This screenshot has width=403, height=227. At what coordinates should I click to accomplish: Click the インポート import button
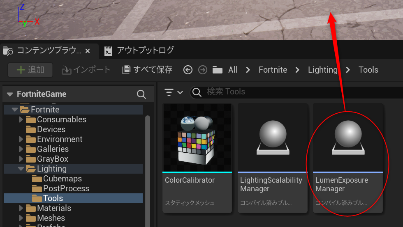[x=86, y=70]
